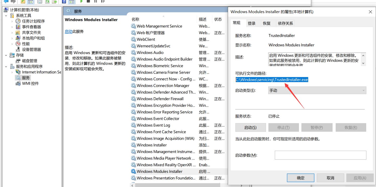The height and width of the screenshot is (187, 376).
Task: Click the green Start Service toolbar icon
Action: (x=81, y=2)
